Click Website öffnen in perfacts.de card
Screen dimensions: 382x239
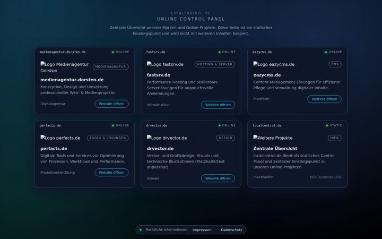pos(111,173)
